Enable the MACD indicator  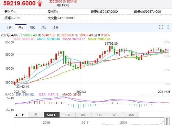pos(52,115)
